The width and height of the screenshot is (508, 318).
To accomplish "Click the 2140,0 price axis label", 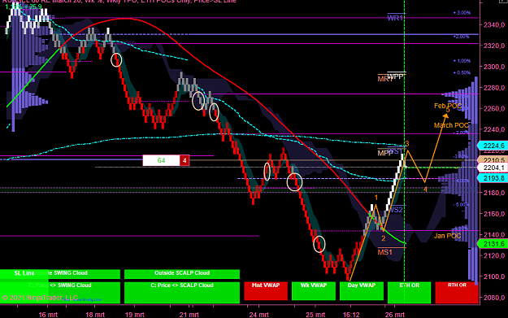I will (x=494, y=235).
